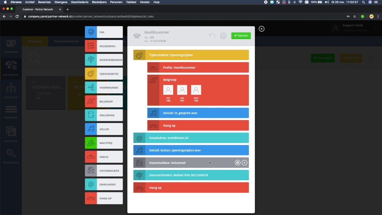Select the VOORWAARDE palette element
Screen dimensions: 382x215
point(104,87)
